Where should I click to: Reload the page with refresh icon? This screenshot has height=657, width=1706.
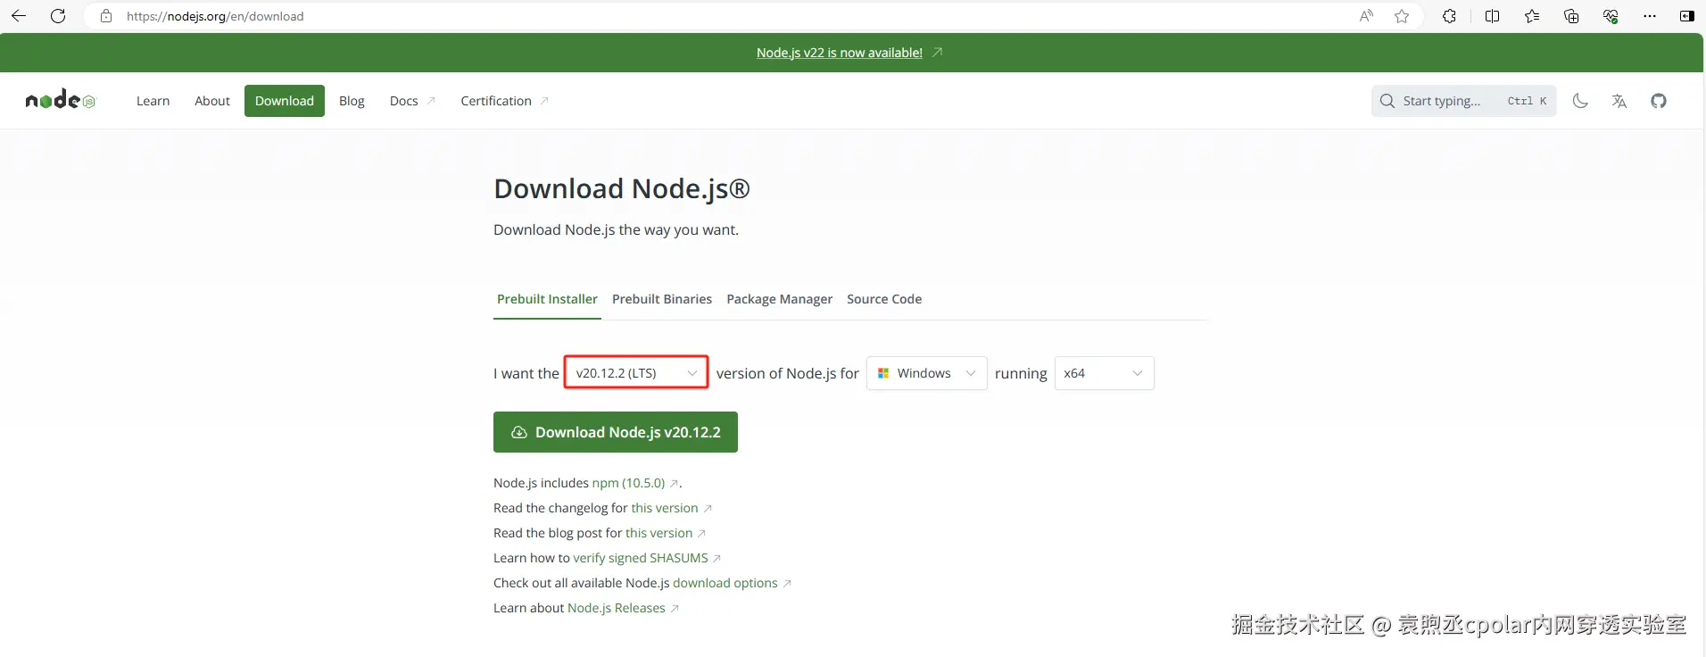[58, 16]
